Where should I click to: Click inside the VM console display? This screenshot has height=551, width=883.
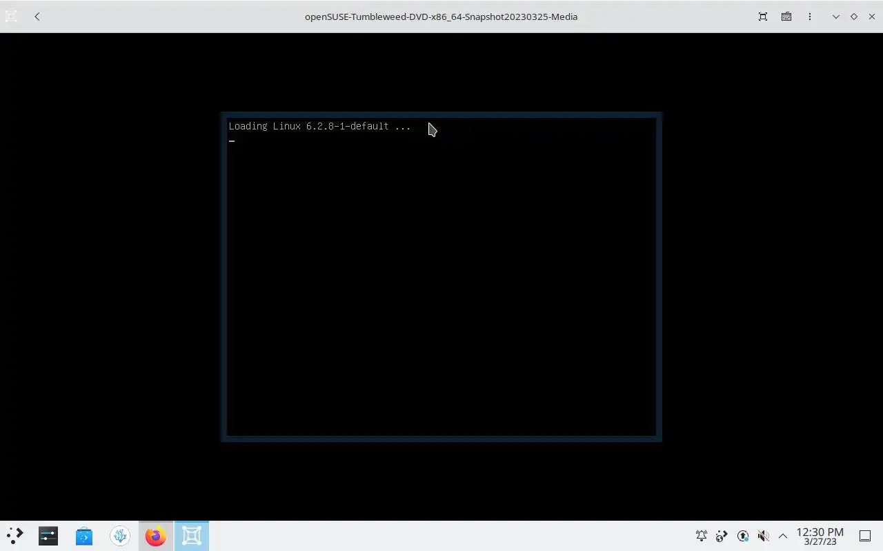click(441, 277)
